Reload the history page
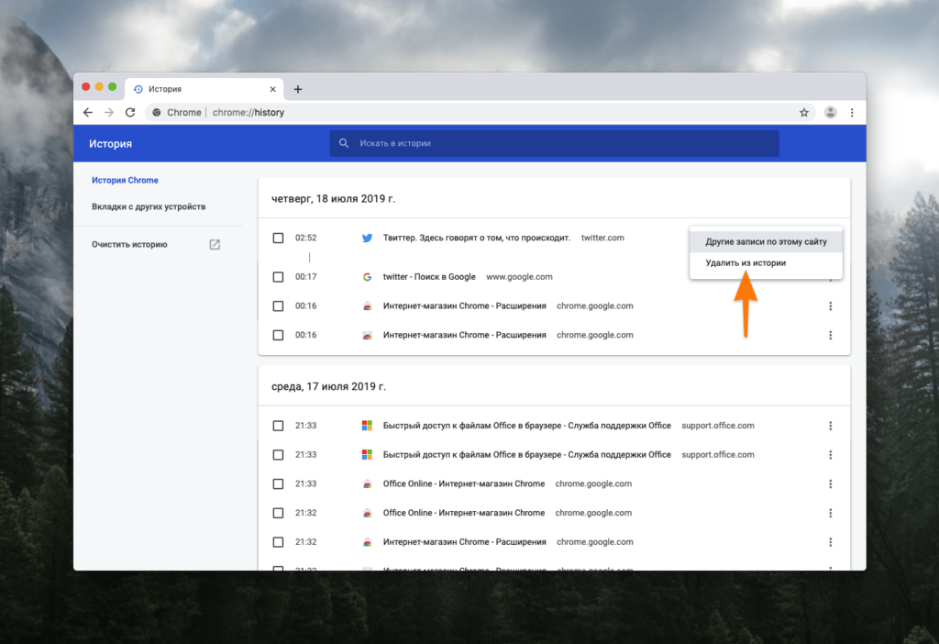The width and height of the screenshot is (939, 644). point(130,113)
